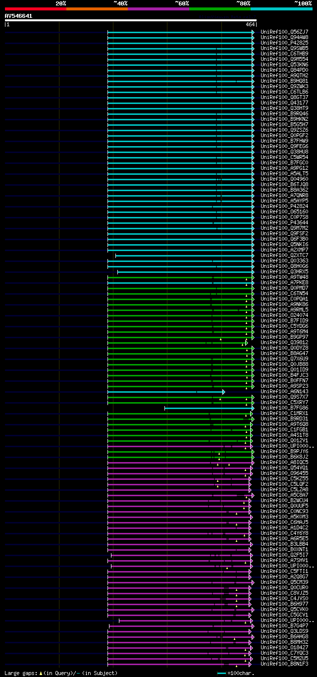Screen dimensions: 317x677
Task: Choose the entry UniRef100_Q43177
Action: (284, 103)
